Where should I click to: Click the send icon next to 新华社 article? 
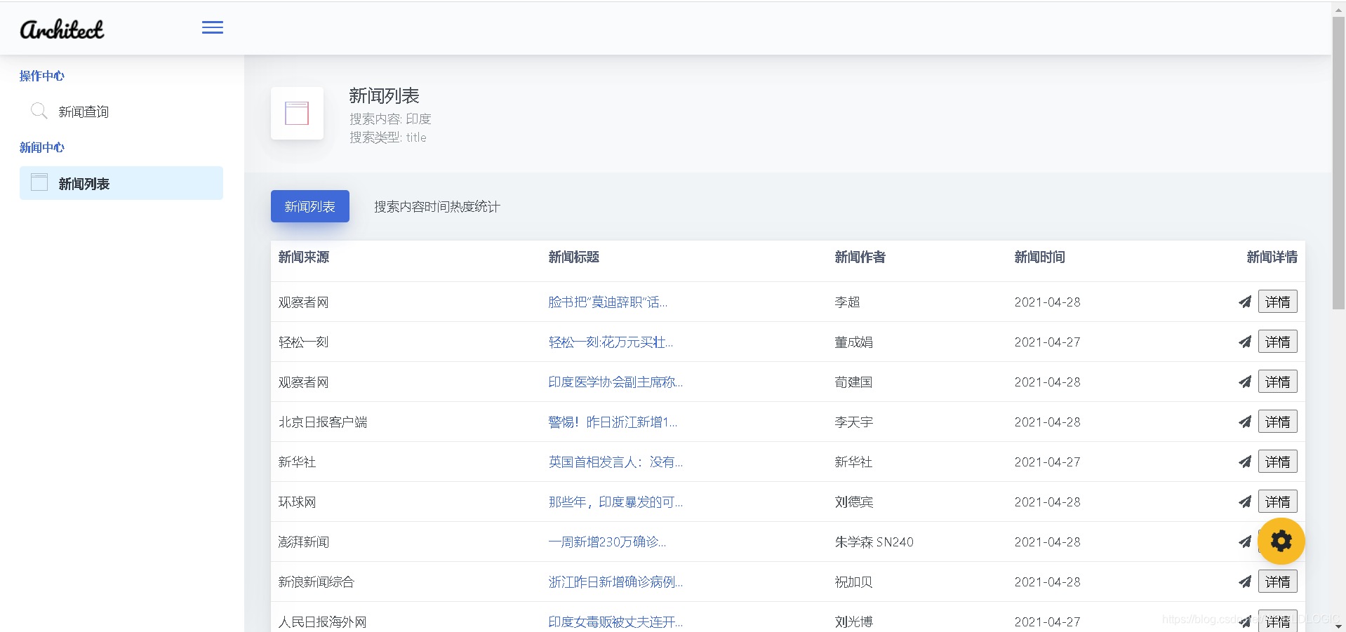tap(1245, 462)
